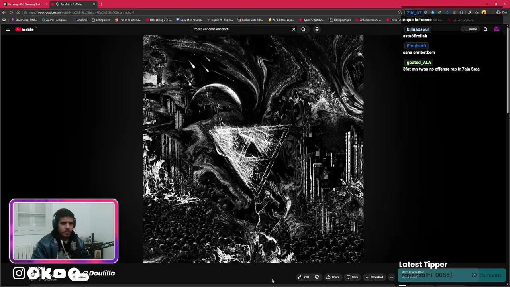Like the video with 75K likes
This screenshot has width=510, height=287.
tap(304, 277)
